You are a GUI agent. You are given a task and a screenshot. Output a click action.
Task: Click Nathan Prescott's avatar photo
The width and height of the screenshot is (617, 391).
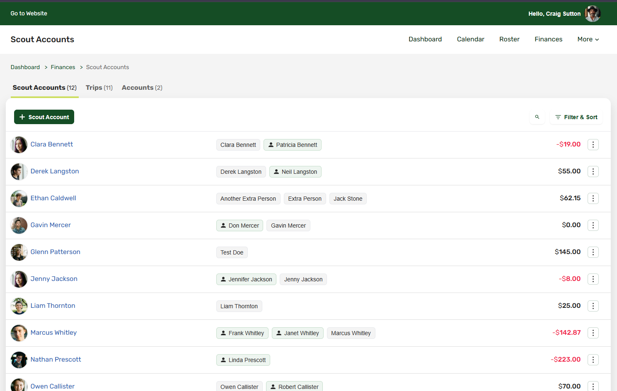click(19, 360)
